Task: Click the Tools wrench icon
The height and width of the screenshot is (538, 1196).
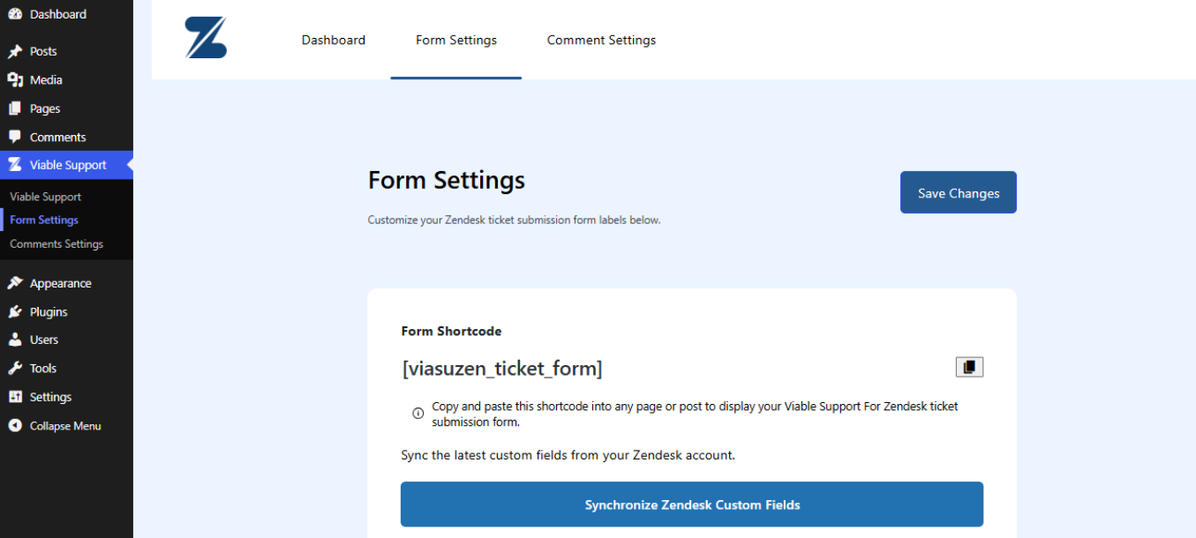Action: 15,369
